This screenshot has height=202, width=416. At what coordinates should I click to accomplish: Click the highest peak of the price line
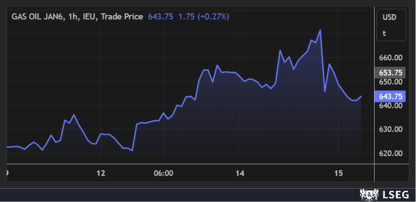tap(320, 30)
